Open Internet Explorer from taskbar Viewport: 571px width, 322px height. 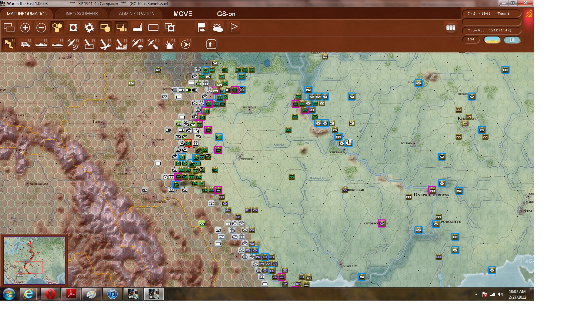coord(29,294)
